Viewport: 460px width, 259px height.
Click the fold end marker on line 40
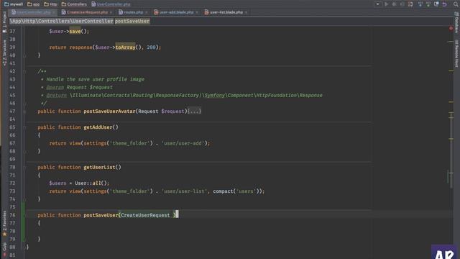tap(24, 55)
